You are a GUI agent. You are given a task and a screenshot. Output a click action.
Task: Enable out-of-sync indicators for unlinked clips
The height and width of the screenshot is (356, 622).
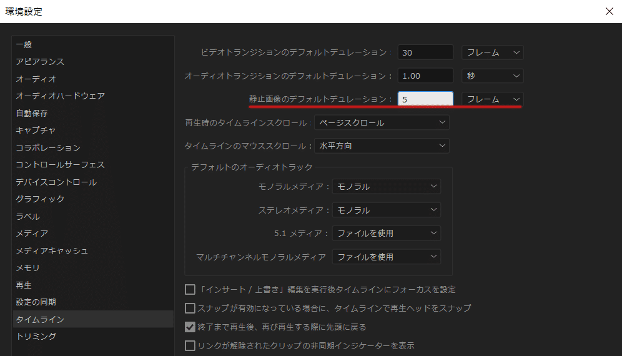pos(190,345)
